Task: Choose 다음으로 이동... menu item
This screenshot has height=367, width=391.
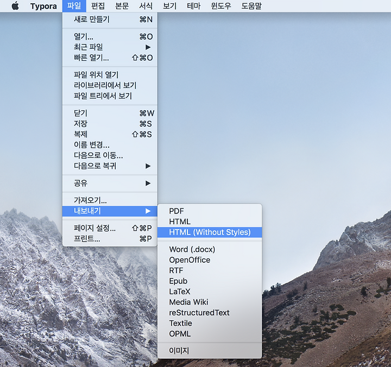Action: [x=110, y=155]
